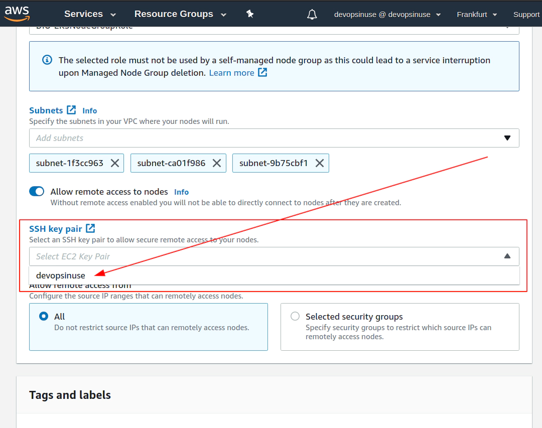Image resolution: width=542 pixels, height=428 pixels.
Task: Click the AWS logo home icon
Action: (17, 14)
